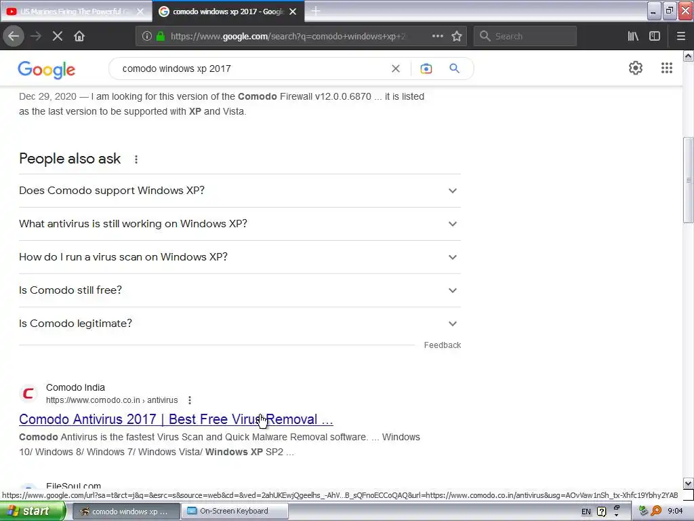The width and height of the screenshot is (694, 521).
Task: Close the US Marines YouTube tab
Action: pyautogui.click(x=140, y=12)
